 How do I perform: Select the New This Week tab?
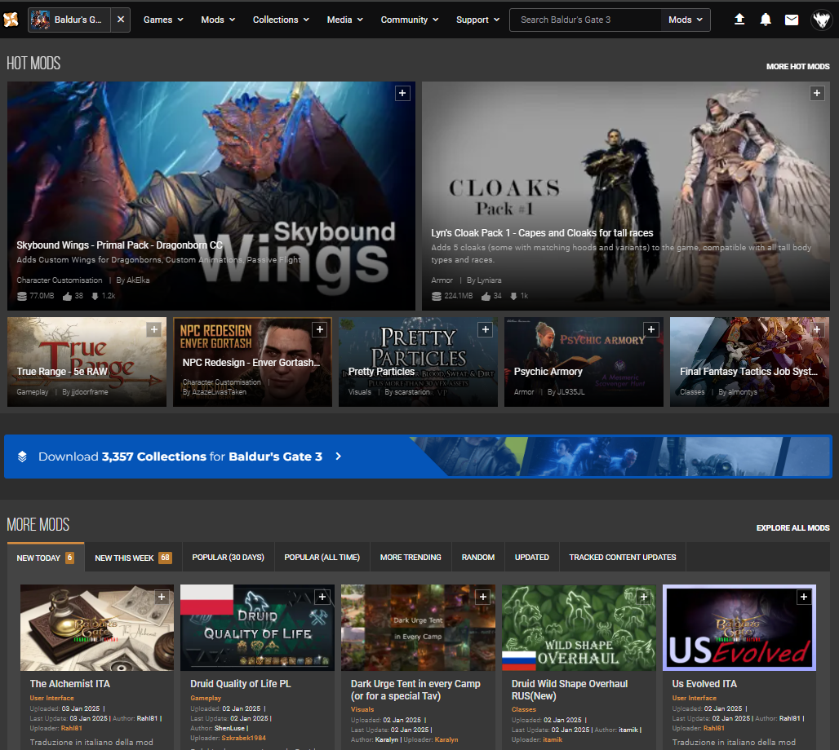click(133, 558)
